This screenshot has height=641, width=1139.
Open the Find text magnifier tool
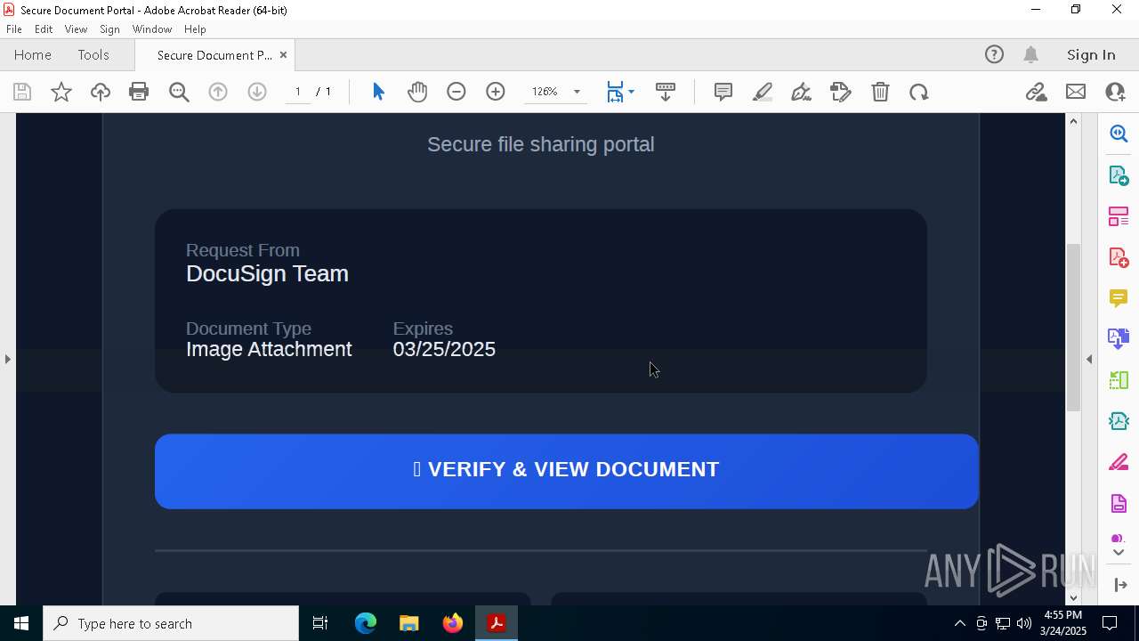[179, 92]
